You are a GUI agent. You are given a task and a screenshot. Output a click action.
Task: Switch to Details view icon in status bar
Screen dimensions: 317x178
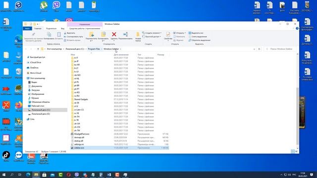click(x=293, y=152)
